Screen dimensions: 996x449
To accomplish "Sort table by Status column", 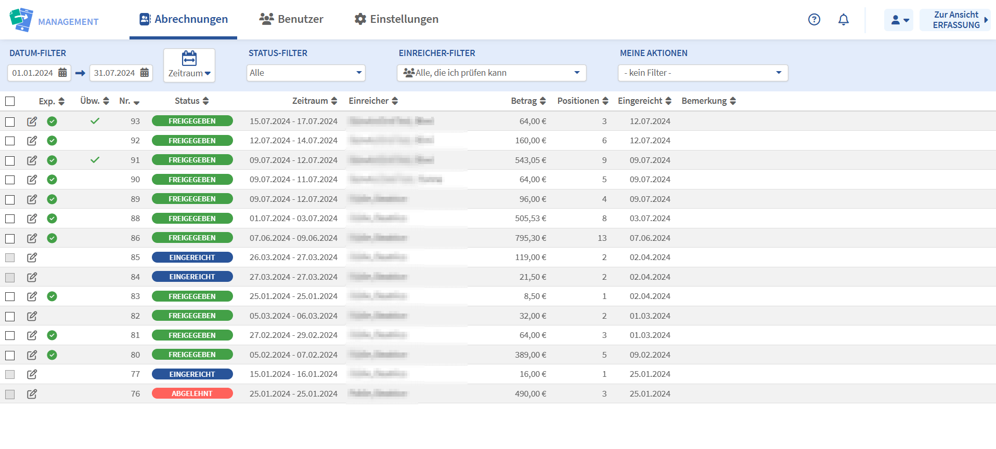I will pyautogui.click(x=192, y=101).
